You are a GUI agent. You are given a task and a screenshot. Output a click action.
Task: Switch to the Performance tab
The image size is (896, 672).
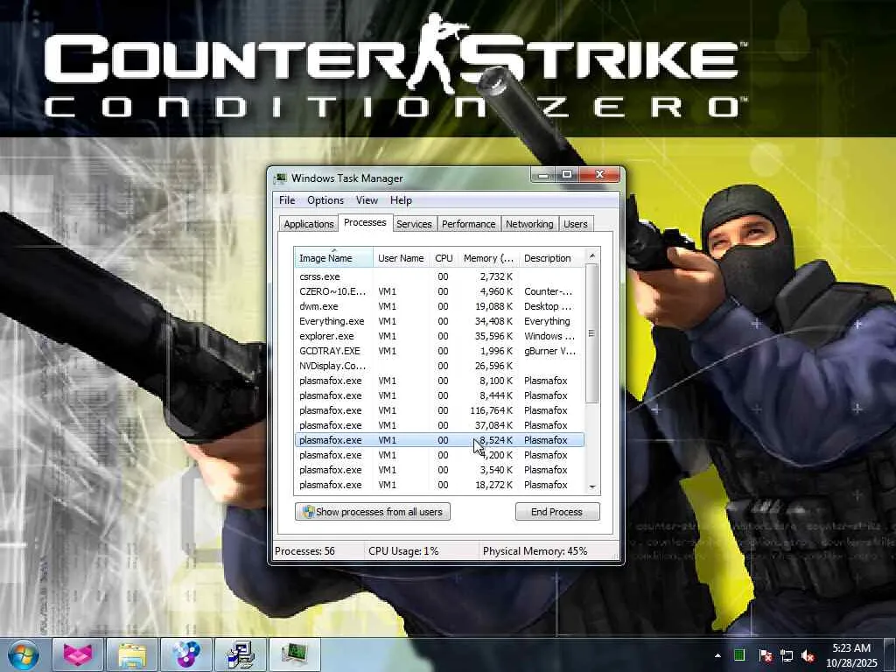coord(469,224)
